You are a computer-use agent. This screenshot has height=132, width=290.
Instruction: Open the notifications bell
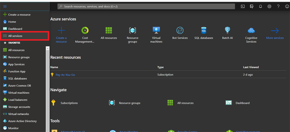261,7
